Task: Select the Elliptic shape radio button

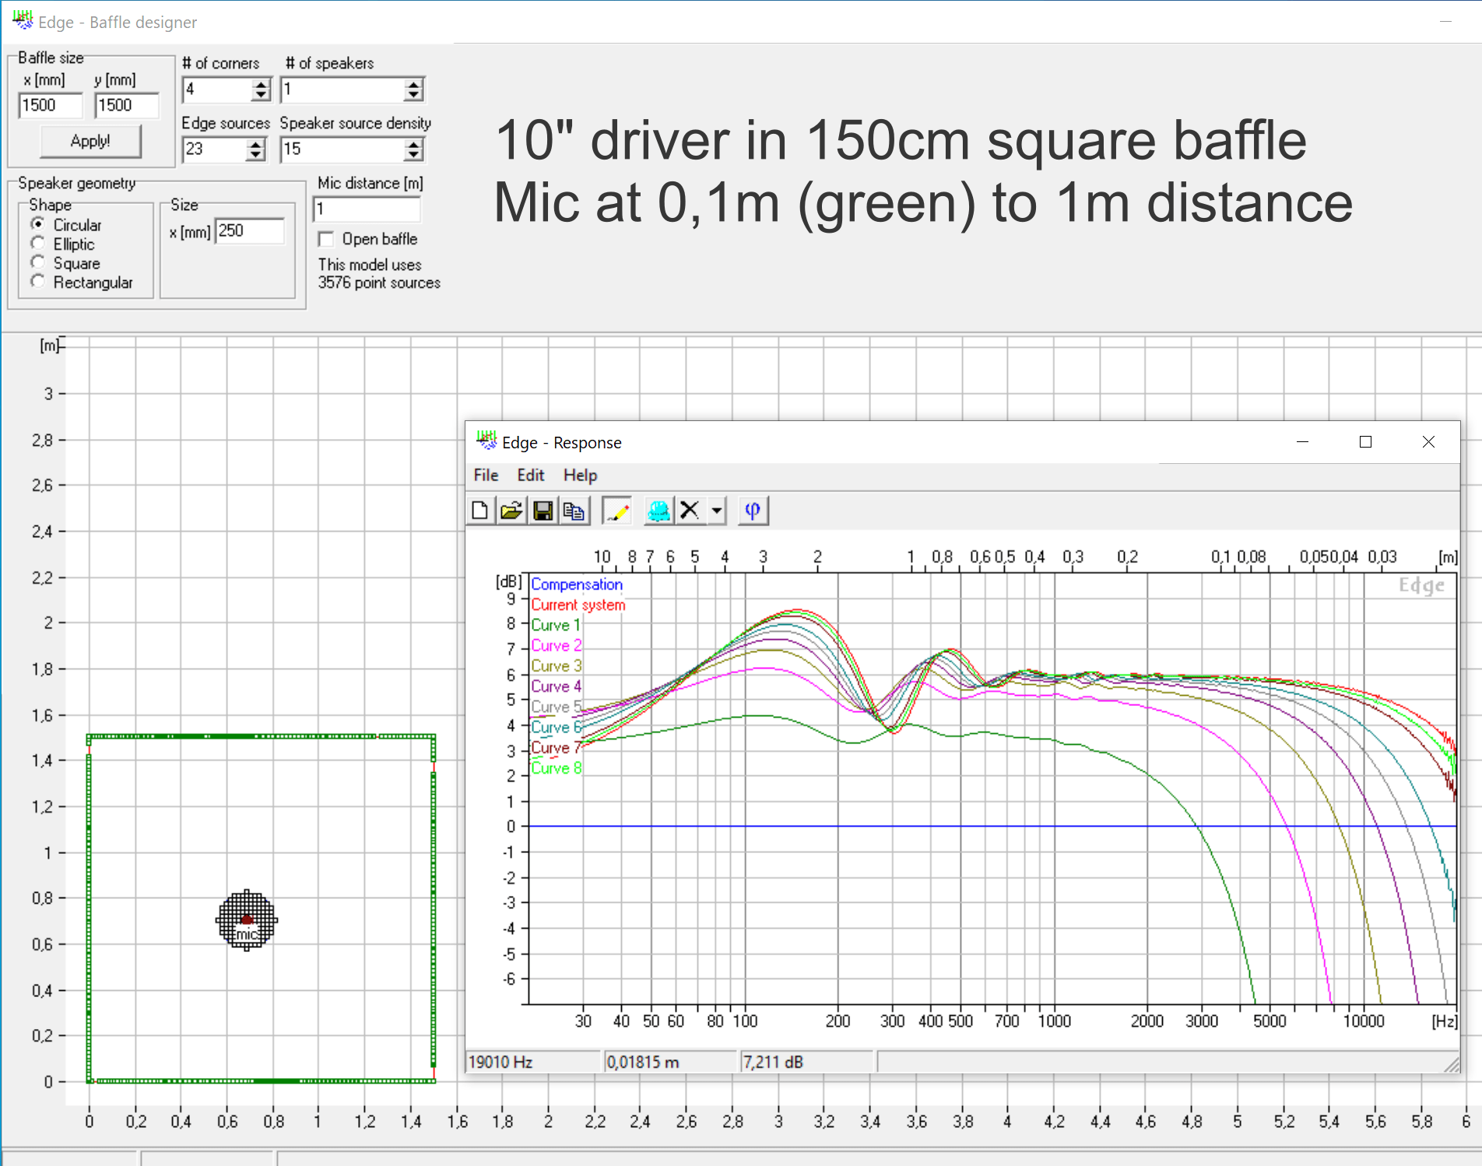Action: click(37, 244)
